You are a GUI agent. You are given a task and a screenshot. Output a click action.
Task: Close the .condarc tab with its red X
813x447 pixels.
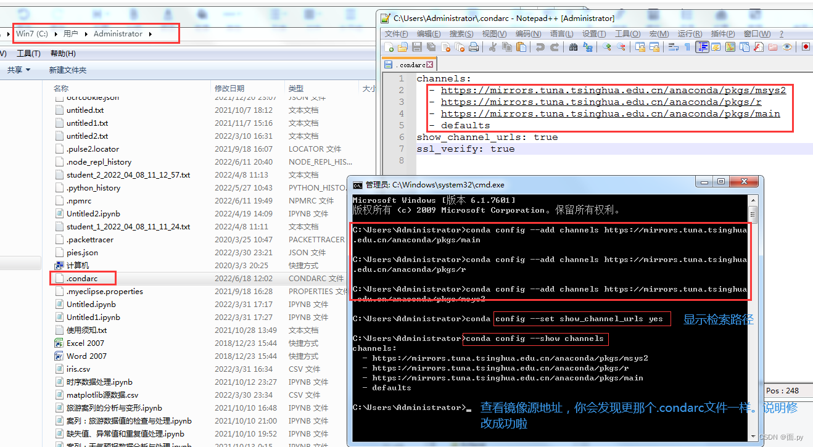430,64
